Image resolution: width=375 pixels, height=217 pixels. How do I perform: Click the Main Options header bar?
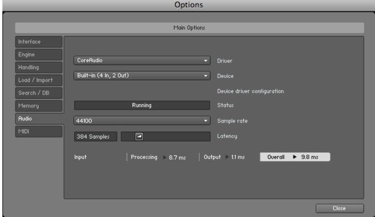tap(189, 27)
